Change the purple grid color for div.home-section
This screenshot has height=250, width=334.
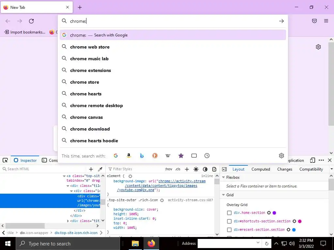click(274, 213)
